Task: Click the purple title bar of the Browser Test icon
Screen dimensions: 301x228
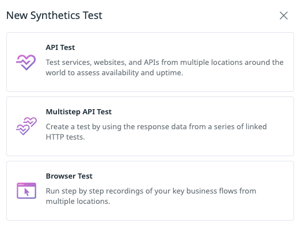Action: coord(26,184)
